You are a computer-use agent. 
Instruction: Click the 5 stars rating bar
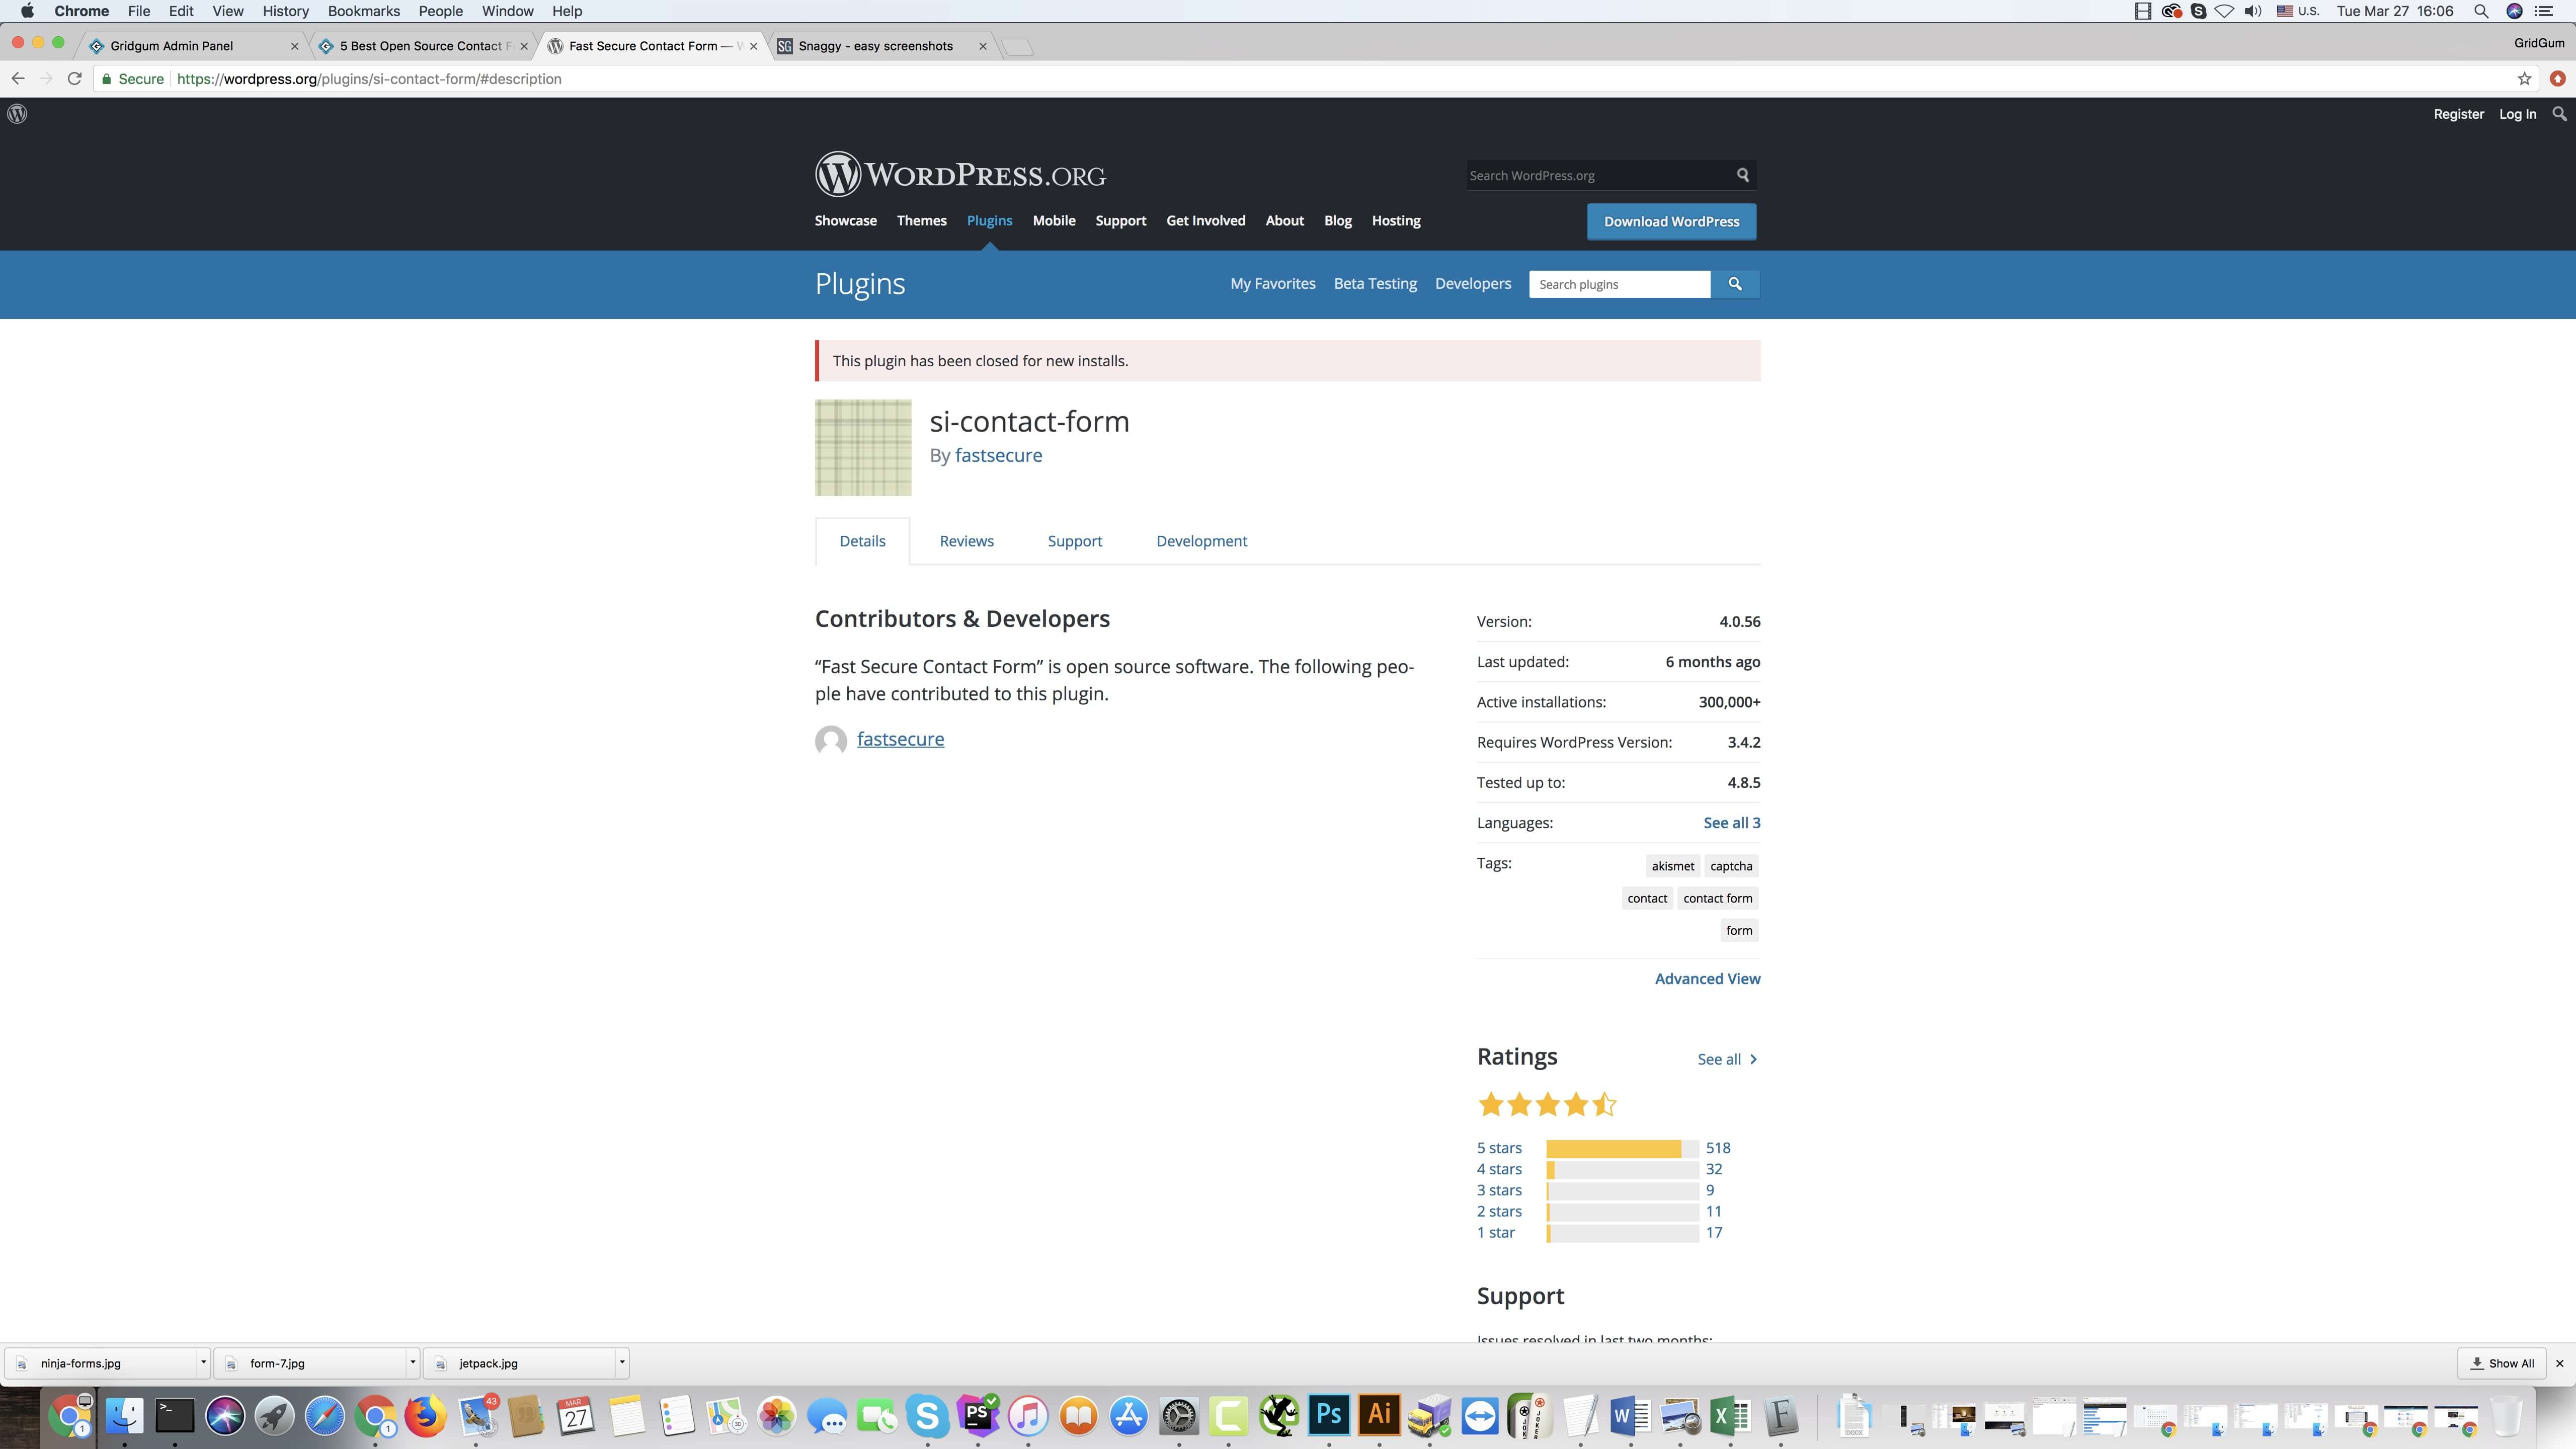point(1621,1149)
